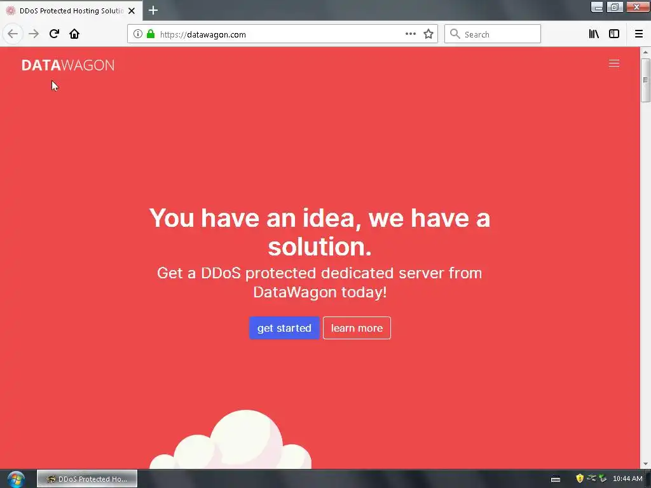Toggle the sidebar view icon
Screen dimensions: 651x488
click(614, 34)
